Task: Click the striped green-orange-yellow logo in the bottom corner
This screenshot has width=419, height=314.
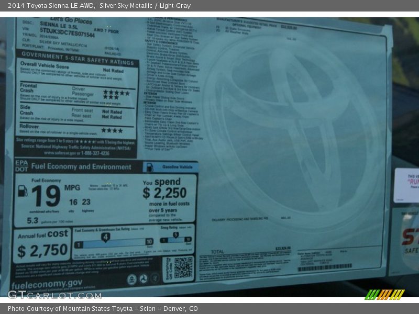Action: pyautogui.click(x=385, y=295)
